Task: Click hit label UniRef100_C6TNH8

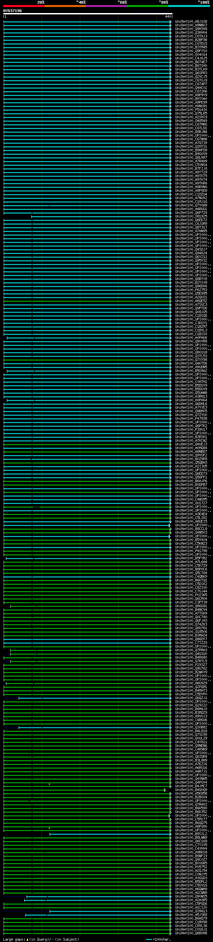Action: [x=191, y=139]
